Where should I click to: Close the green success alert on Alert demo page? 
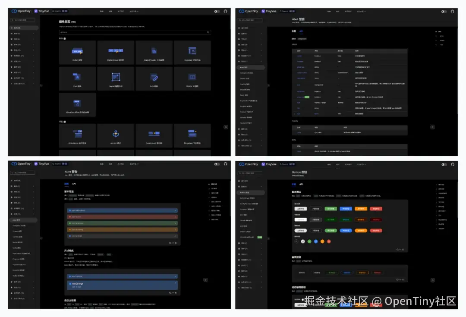175,223
